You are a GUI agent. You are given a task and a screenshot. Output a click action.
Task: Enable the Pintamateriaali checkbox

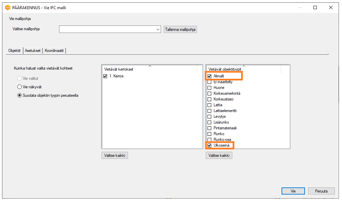(x=210, y=128)
